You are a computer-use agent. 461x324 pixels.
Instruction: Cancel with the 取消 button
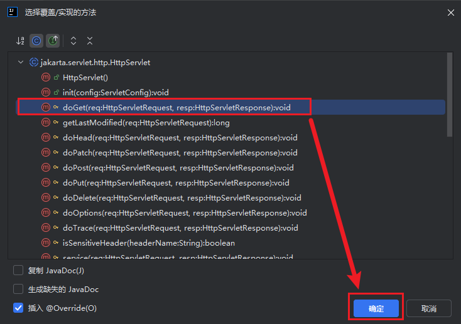(429, 308)
